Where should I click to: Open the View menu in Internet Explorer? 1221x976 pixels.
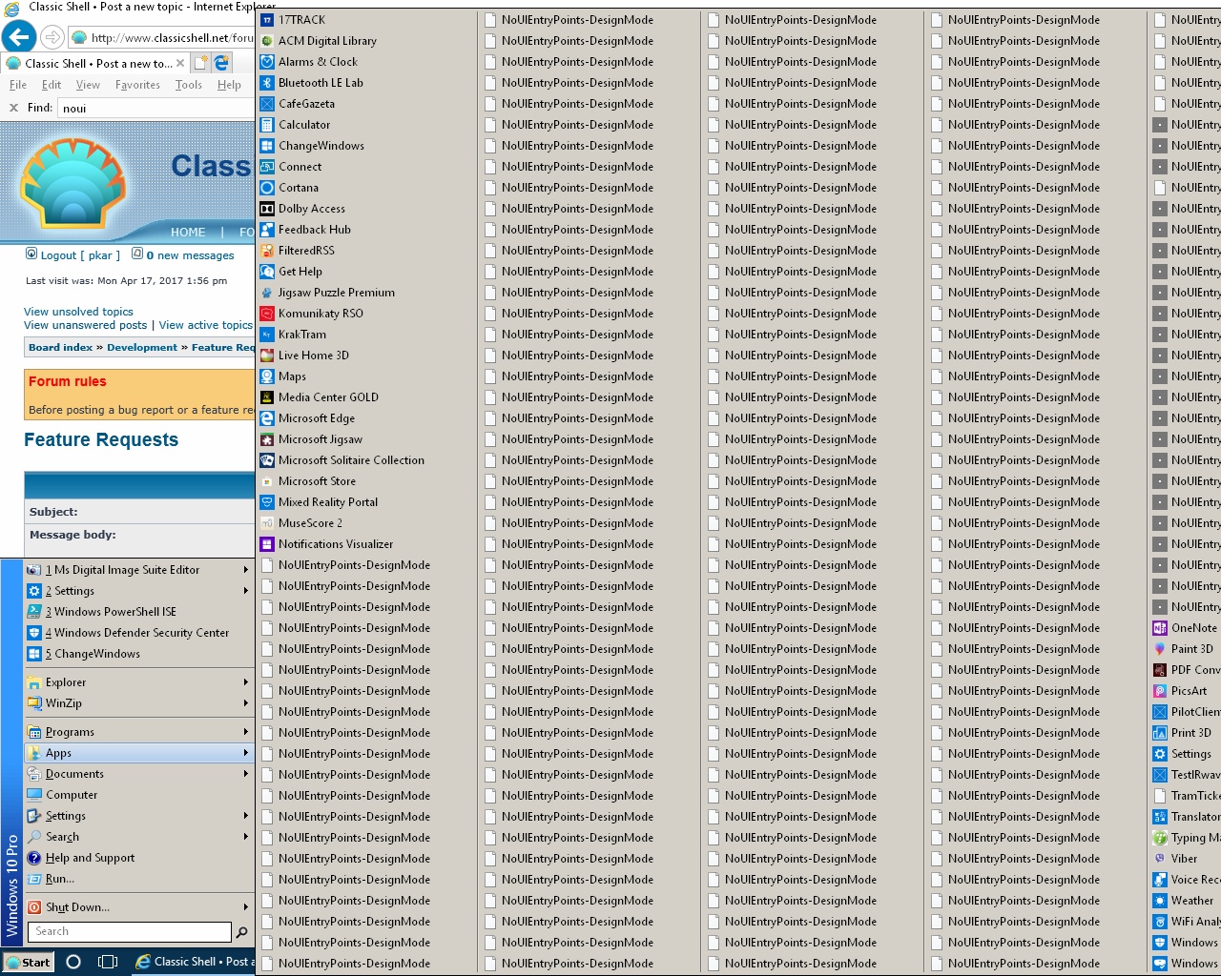coord(88,85)
